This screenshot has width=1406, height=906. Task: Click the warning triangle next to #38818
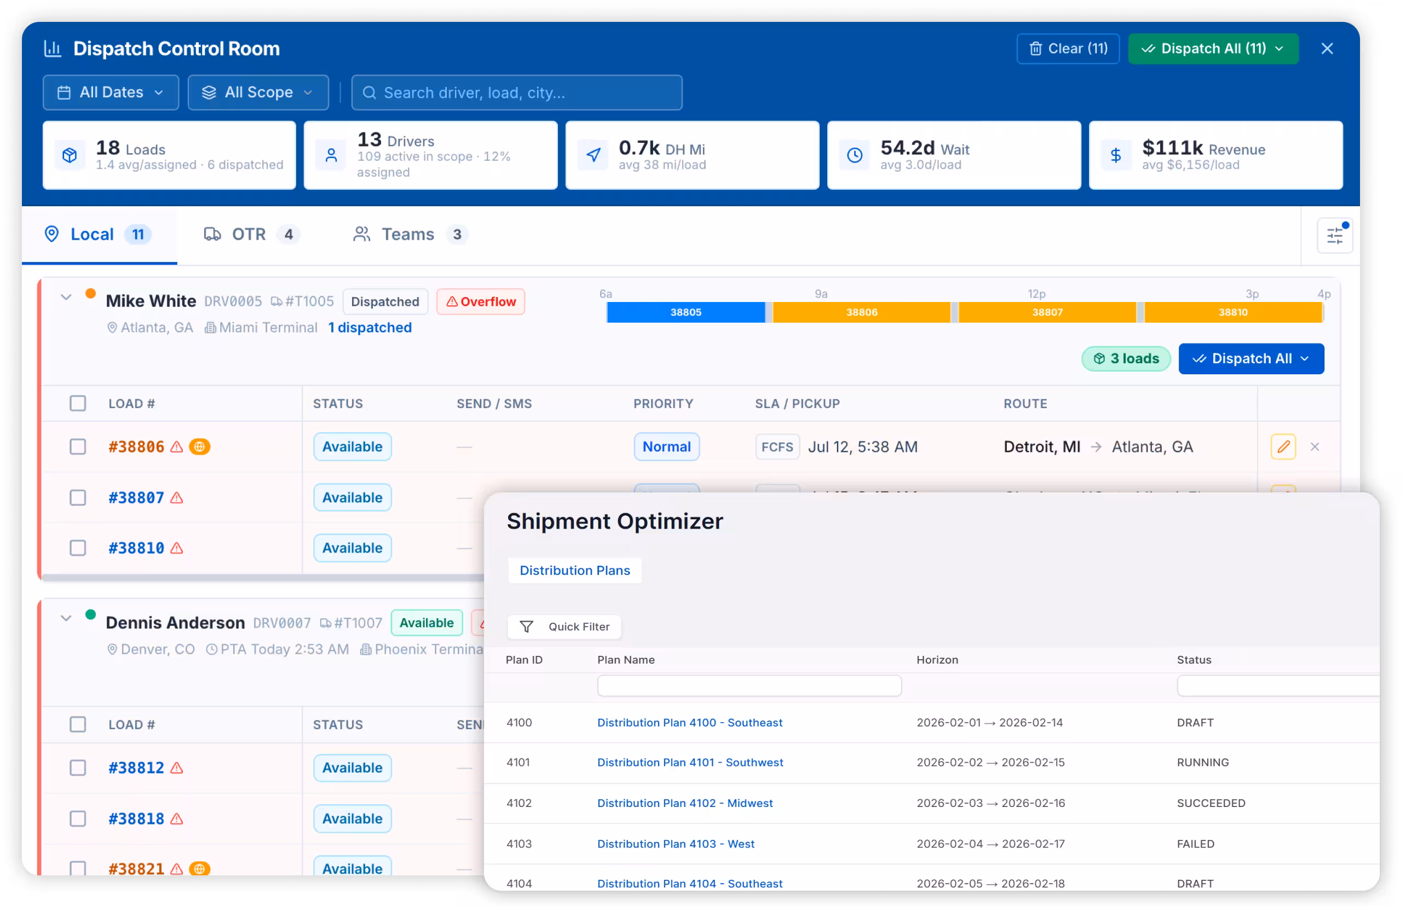tap(177, 818)
